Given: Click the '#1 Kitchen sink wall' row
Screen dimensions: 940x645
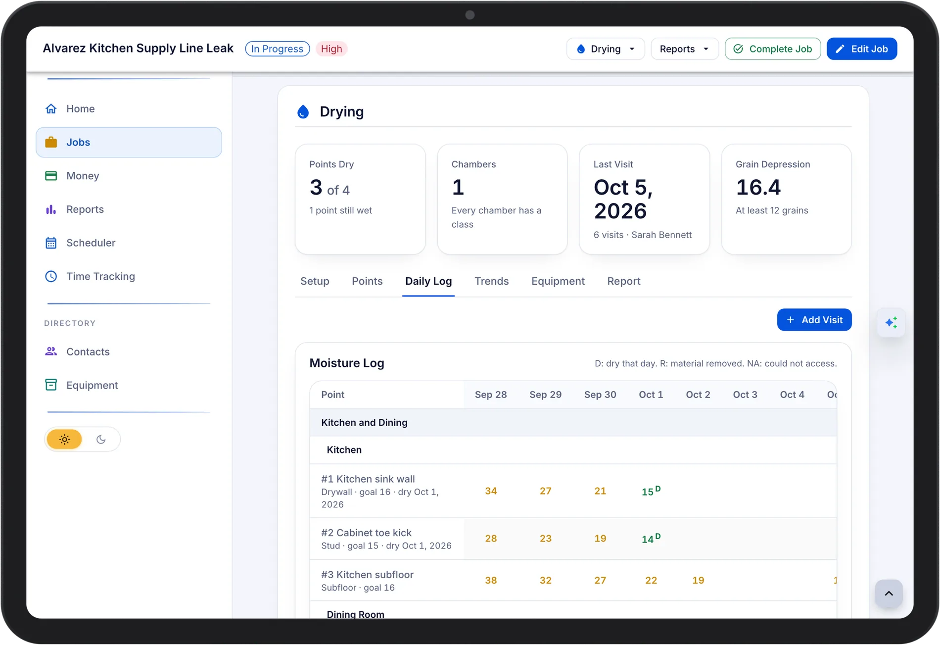Looking at the screenshot, I should point(573,491).
